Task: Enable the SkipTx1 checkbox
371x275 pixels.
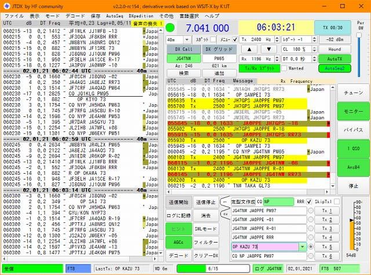Action: click(337, 201)
